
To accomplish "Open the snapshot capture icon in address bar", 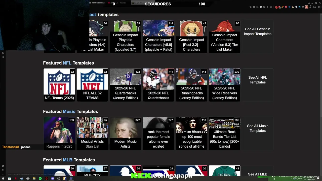I will coord(257,7).
